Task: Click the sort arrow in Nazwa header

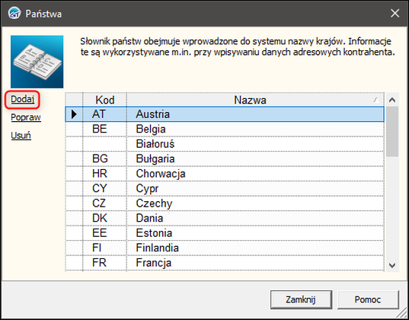Action: click(x=376, y=100)
